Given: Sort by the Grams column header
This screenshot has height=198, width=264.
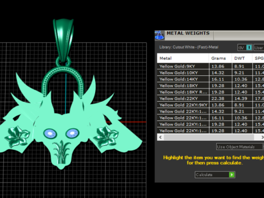Looking at the screenshot, I should [x=220, y=58].
